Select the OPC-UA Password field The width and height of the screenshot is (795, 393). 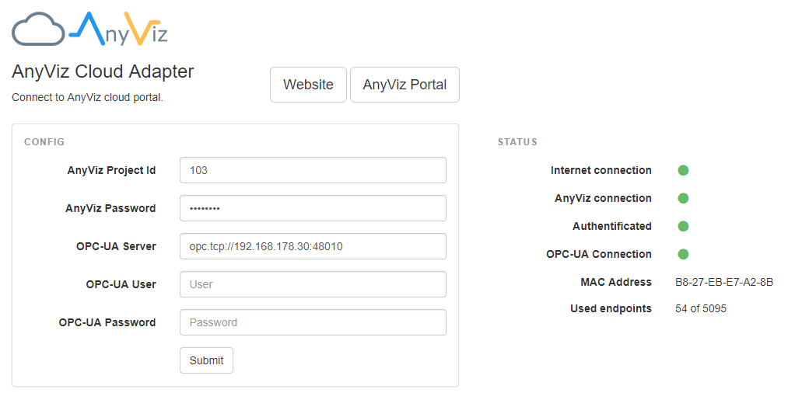313,322
